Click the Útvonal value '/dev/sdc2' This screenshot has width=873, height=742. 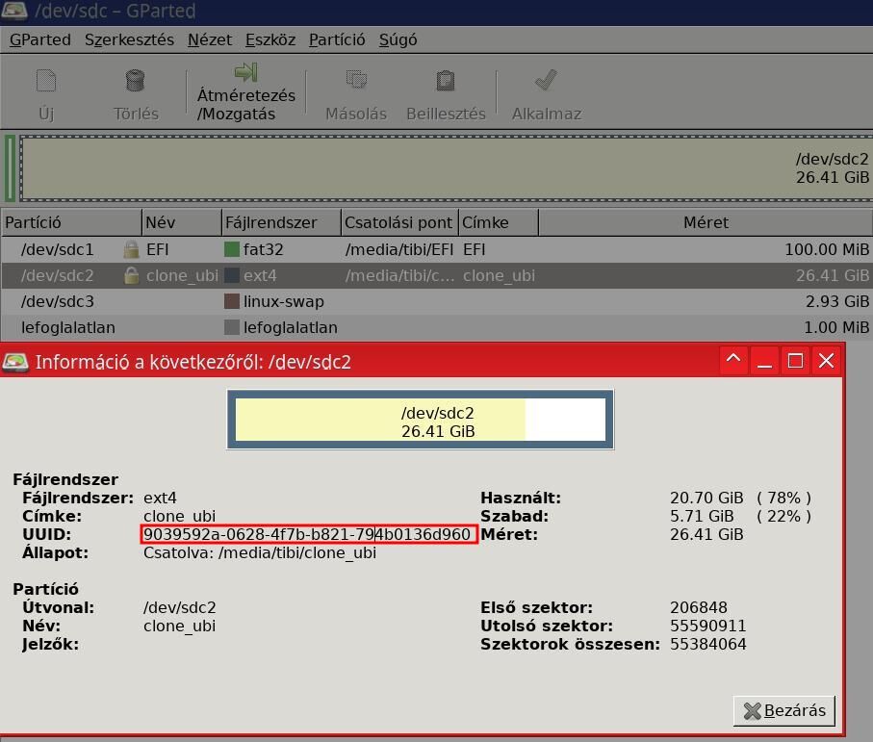[179, 607]
